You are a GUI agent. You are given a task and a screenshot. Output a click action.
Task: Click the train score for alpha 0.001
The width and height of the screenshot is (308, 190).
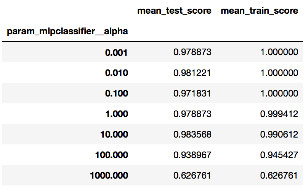coord(279,52)
